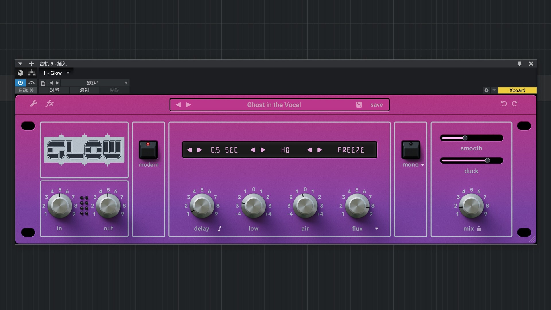Viewport: 551px width, 310px height.
Task: Click the smooth slider handle
Action: [x=465, y=138]
